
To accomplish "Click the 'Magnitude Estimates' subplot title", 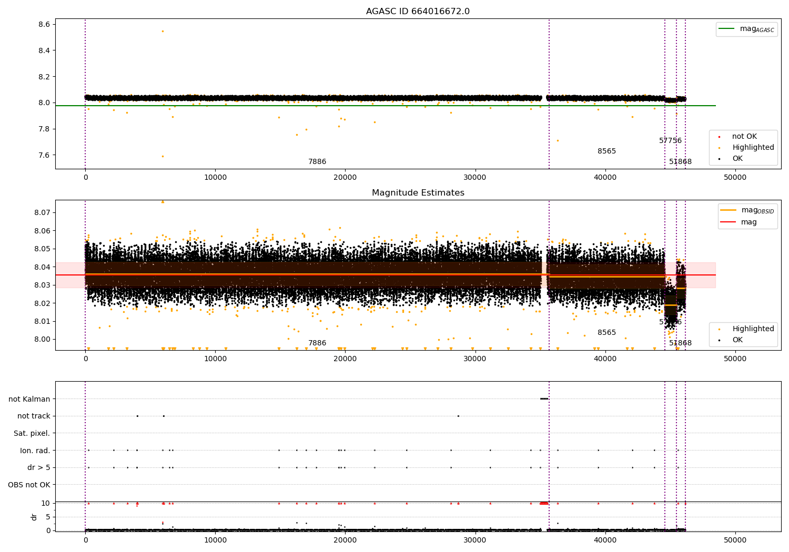I will pyautogui.click(x=418, y=193).
